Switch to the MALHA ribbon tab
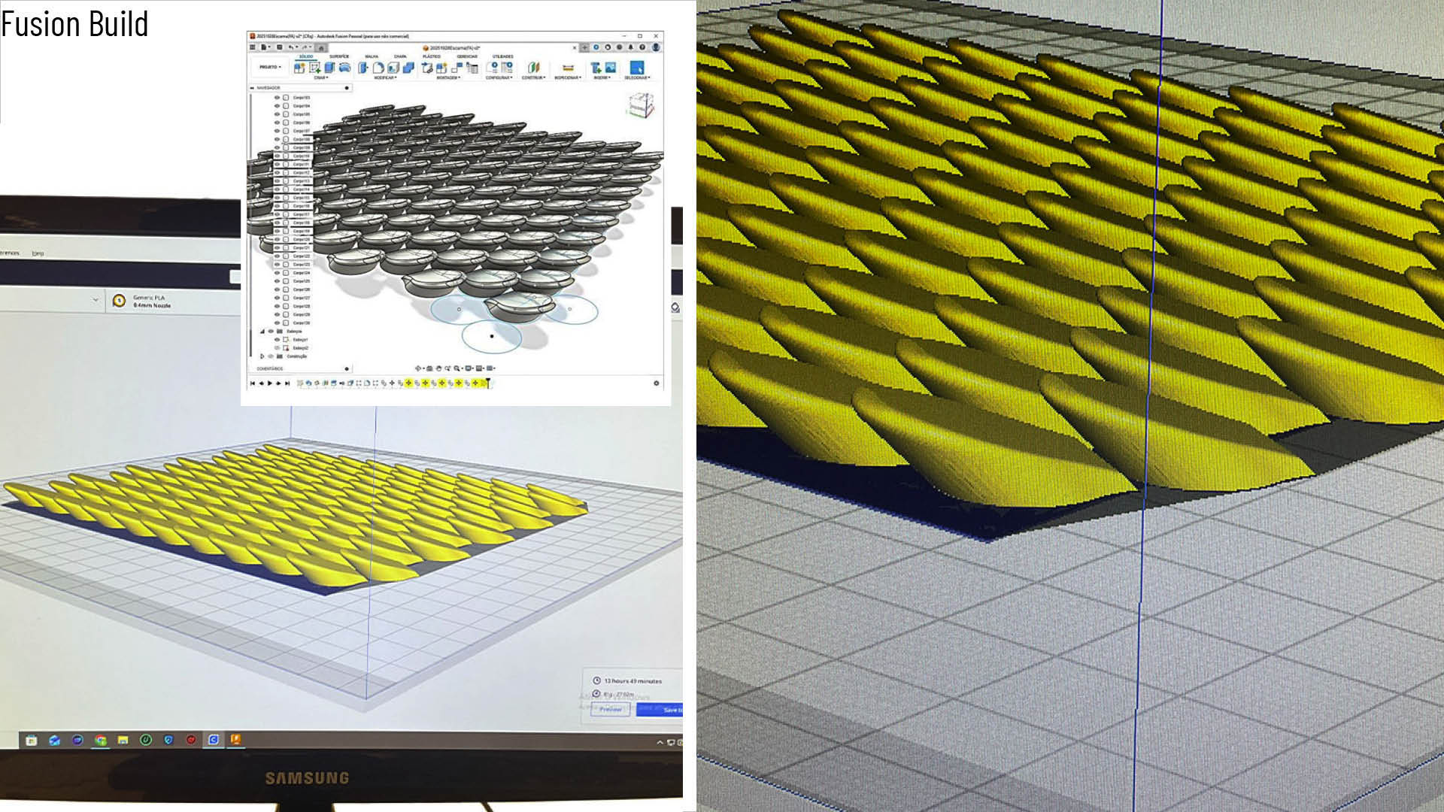Image resolution: width=1444 pixels, height=812 pixels. [x=372, y=56]
